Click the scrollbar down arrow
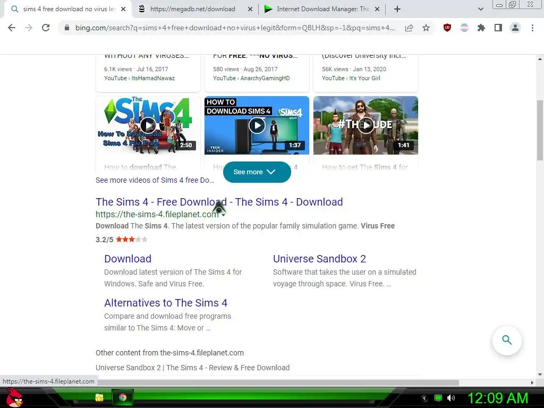 tap(540, 375)
